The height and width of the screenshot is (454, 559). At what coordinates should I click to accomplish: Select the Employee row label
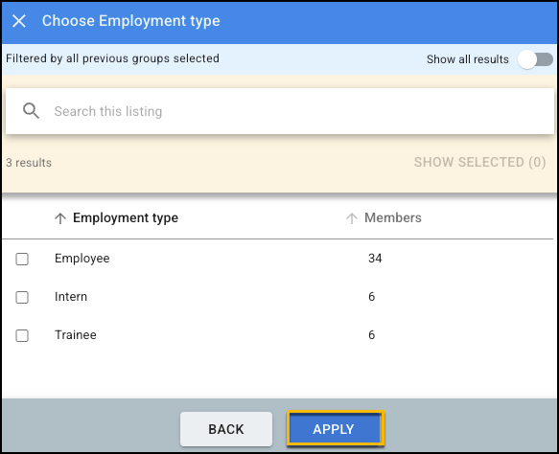[82, 259]
